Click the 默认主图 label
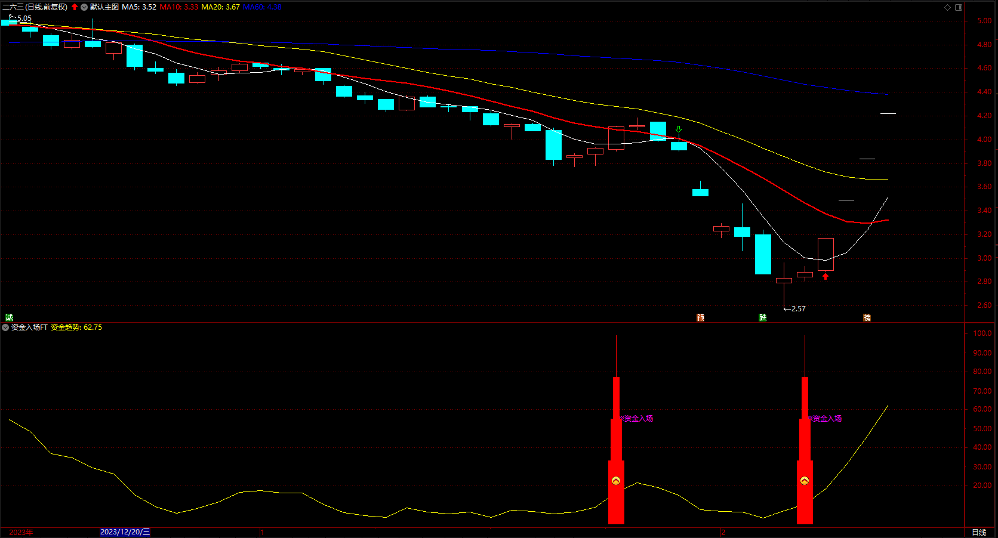 coord(104,7)
